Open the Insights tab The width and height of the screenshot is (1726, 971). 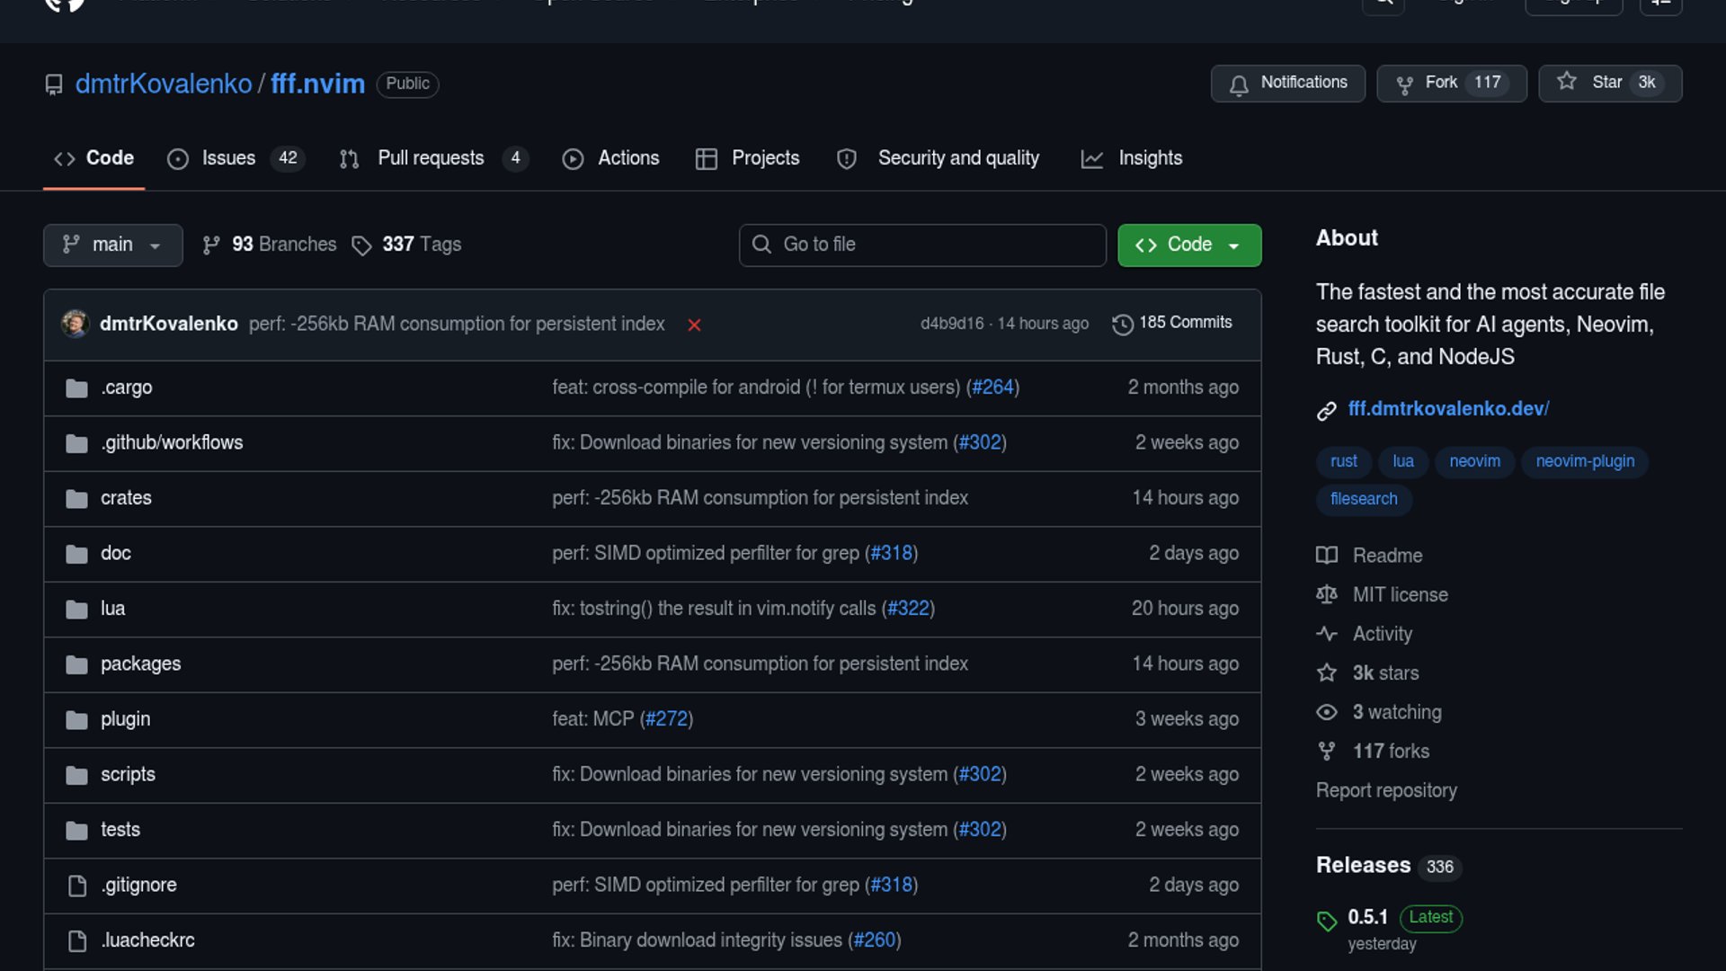pos(1150,158)
